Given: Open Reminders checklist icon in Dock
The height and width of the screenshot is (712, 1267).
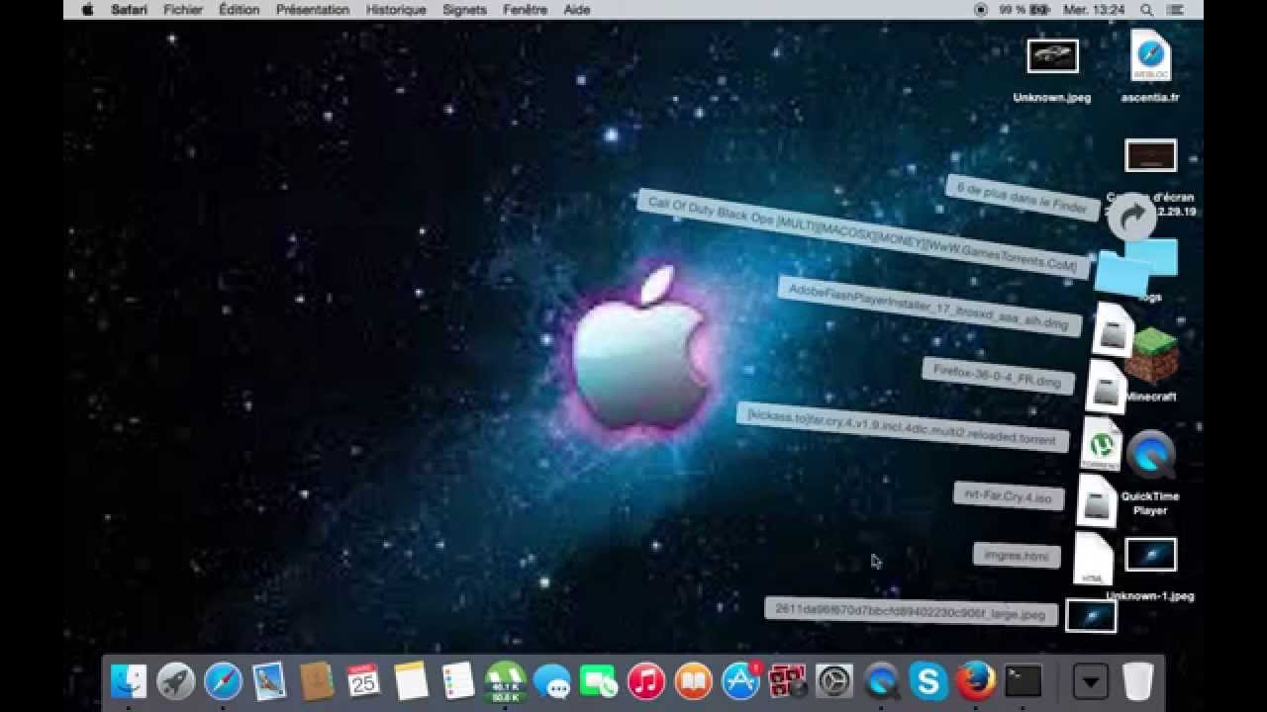Looking at the screenshot, I should coord(457,680).
